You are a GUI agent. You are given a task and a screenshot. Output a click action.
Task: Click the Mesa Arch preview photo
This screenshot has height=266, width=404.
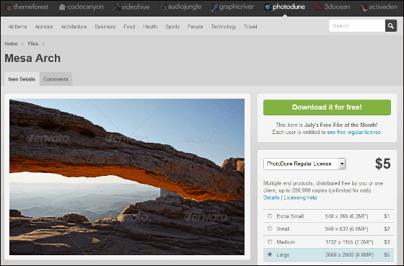(x=127, y=177)
